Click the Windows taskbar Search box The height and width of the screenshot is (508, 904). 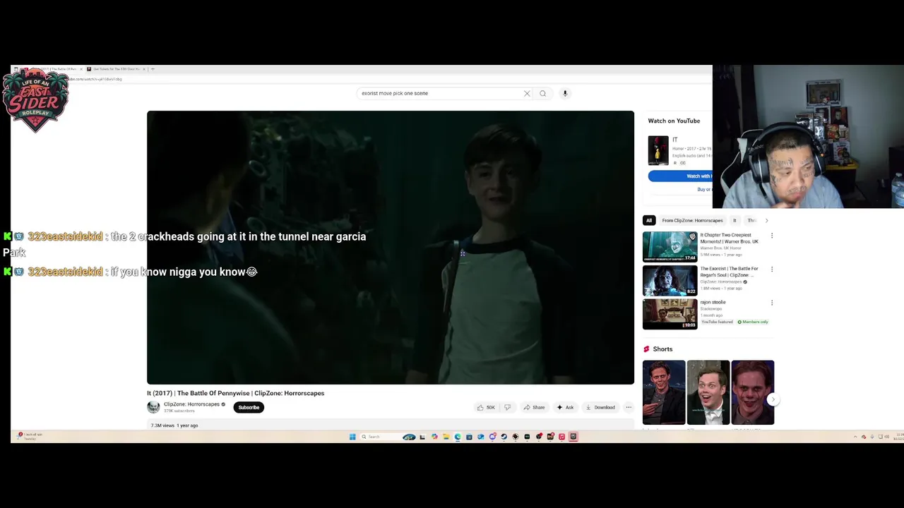387,437
